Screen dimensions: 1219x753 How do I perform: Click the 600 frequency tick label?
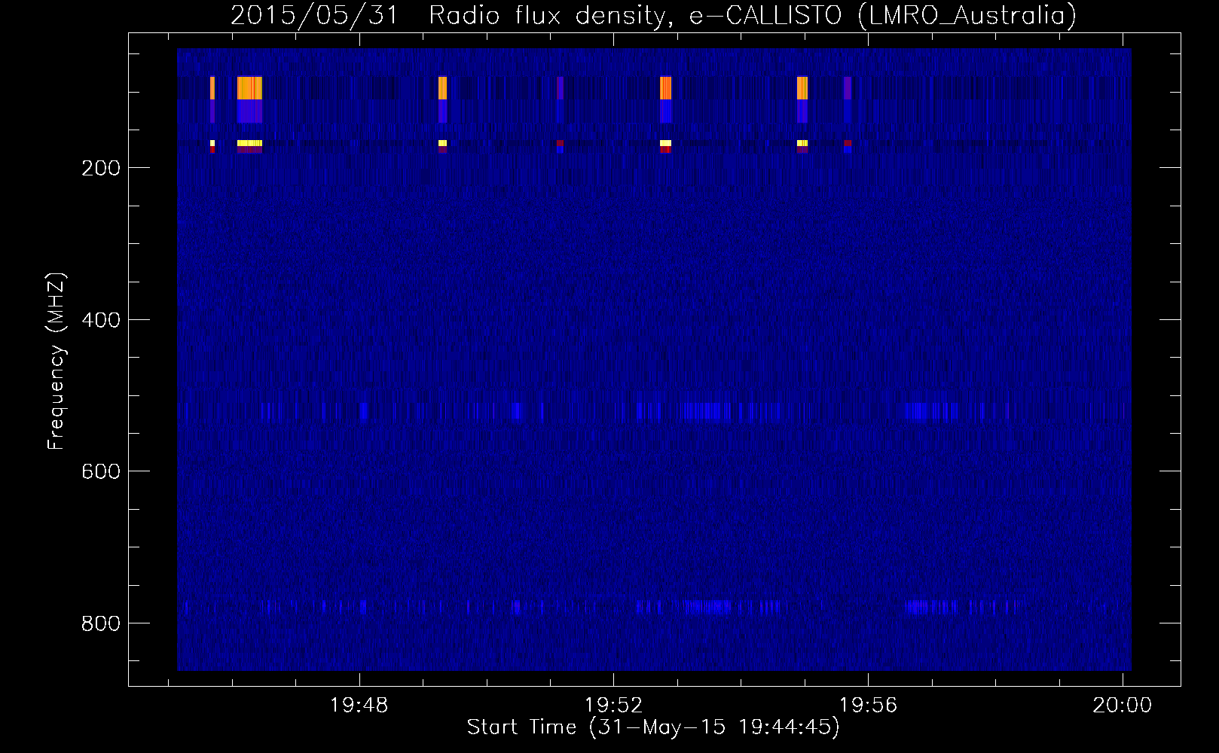(x=101, y=471)
